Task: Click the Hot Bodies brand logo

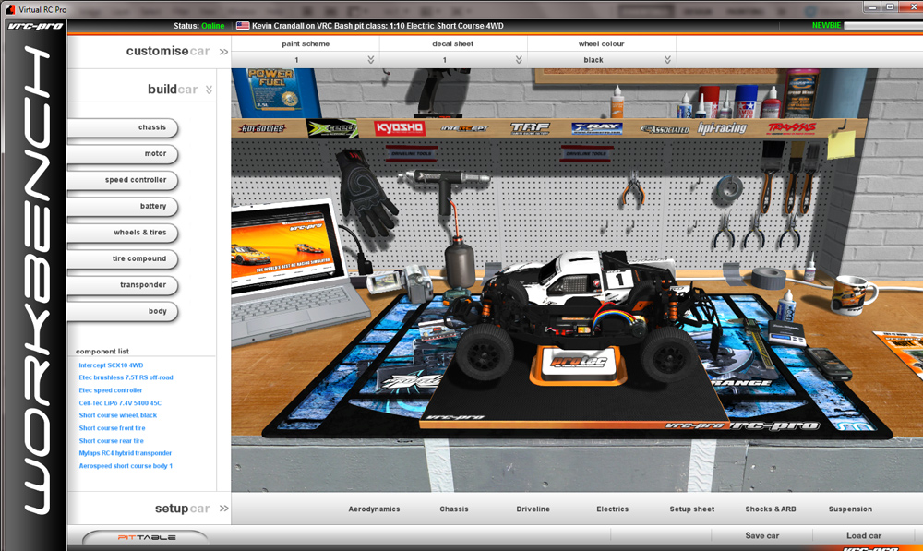Action: 262,128
